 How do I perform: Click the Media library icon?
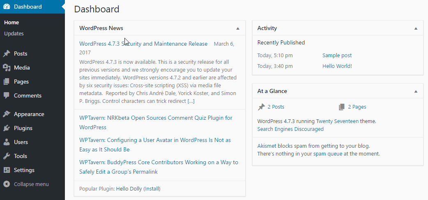tap(7, 67)
